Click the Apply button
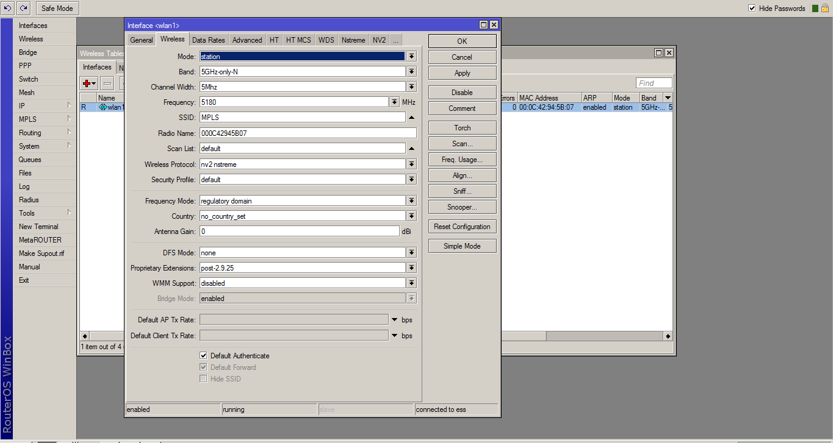 [462, 73]
